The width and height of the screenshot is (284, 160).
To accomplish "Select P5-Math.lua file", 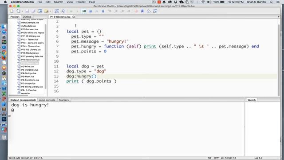I will (28, 76).
